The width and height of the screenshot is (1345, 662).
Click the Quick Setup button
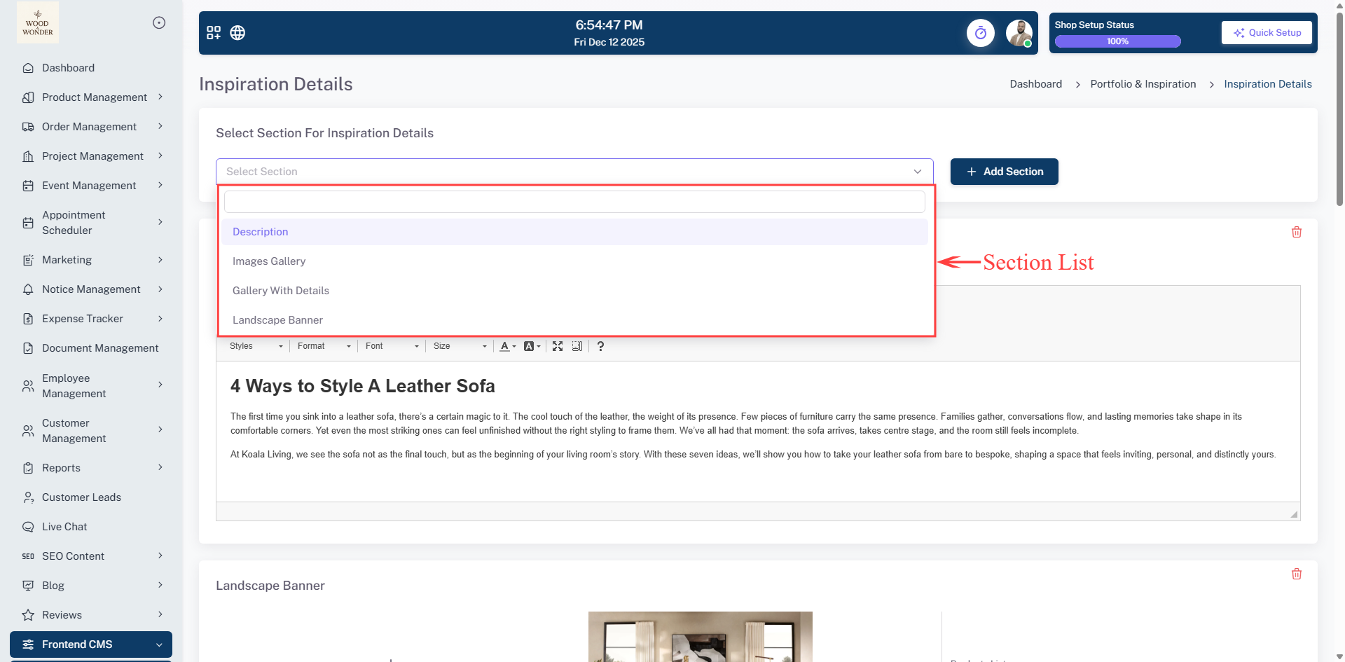click(1267, 33)
